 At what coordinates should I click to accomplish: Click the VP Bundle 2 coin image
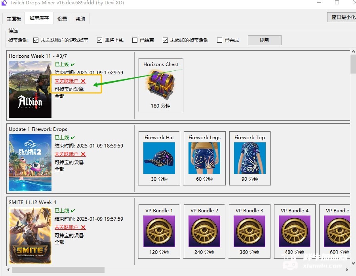[204, 231]
